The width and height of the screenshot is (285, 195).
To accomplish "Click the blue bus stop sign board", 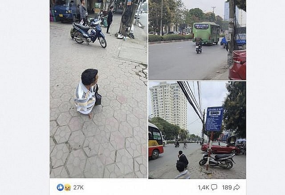I will 214,119.
